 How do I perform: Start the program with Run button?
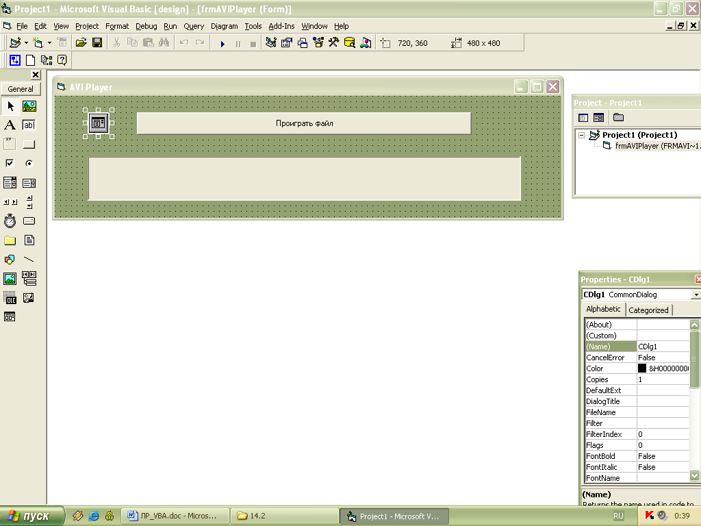click(x=222, y=43)
